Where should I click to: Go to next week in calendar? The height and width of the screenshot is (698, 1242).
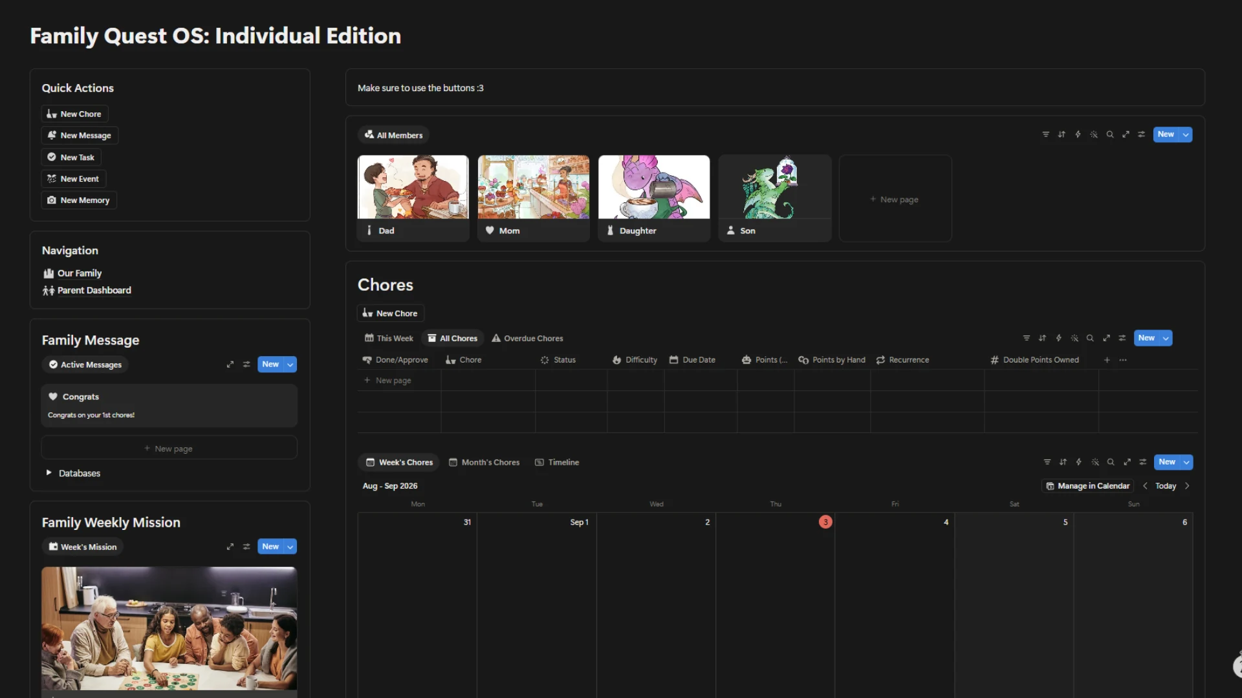pyautogui.click(x=1187, y=486)
